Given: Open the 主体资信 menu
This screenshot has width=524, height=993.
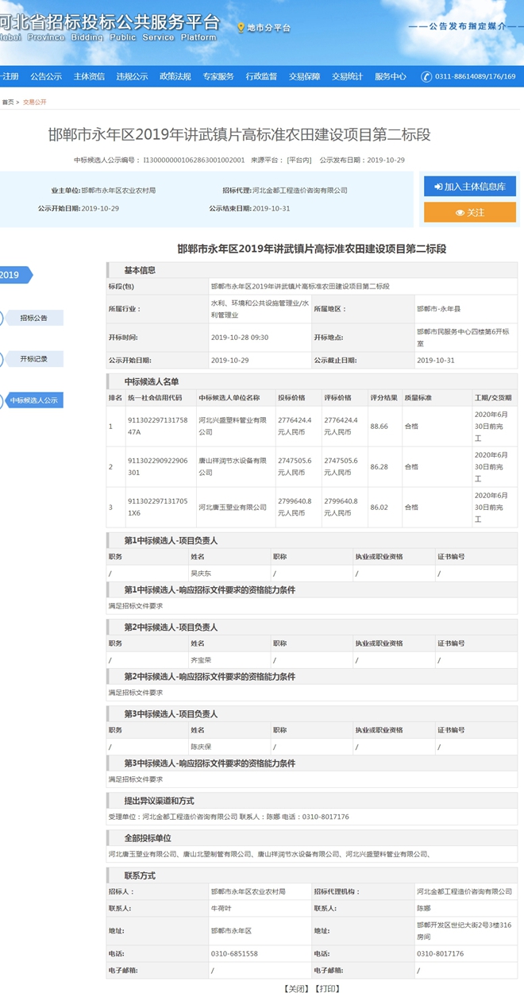Looking at the screenshot, I should 89,77.
